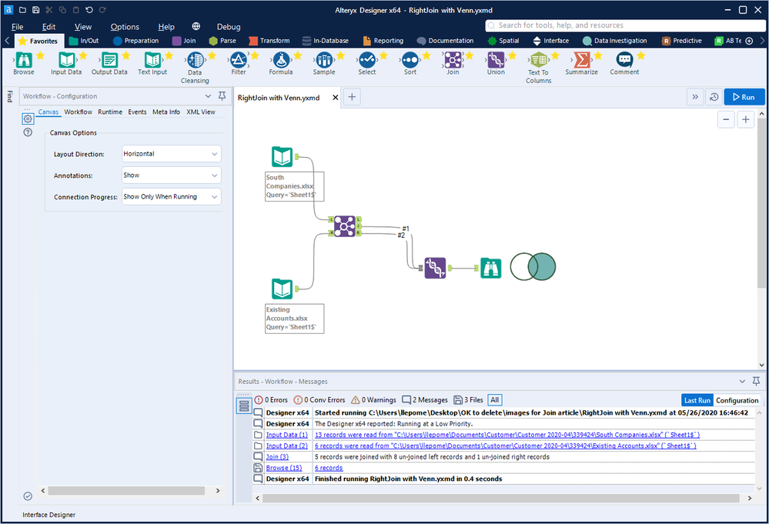This screenshot has width=769, height=524.
Task: Select the Sample tool icon
Action: pos(323,60)
